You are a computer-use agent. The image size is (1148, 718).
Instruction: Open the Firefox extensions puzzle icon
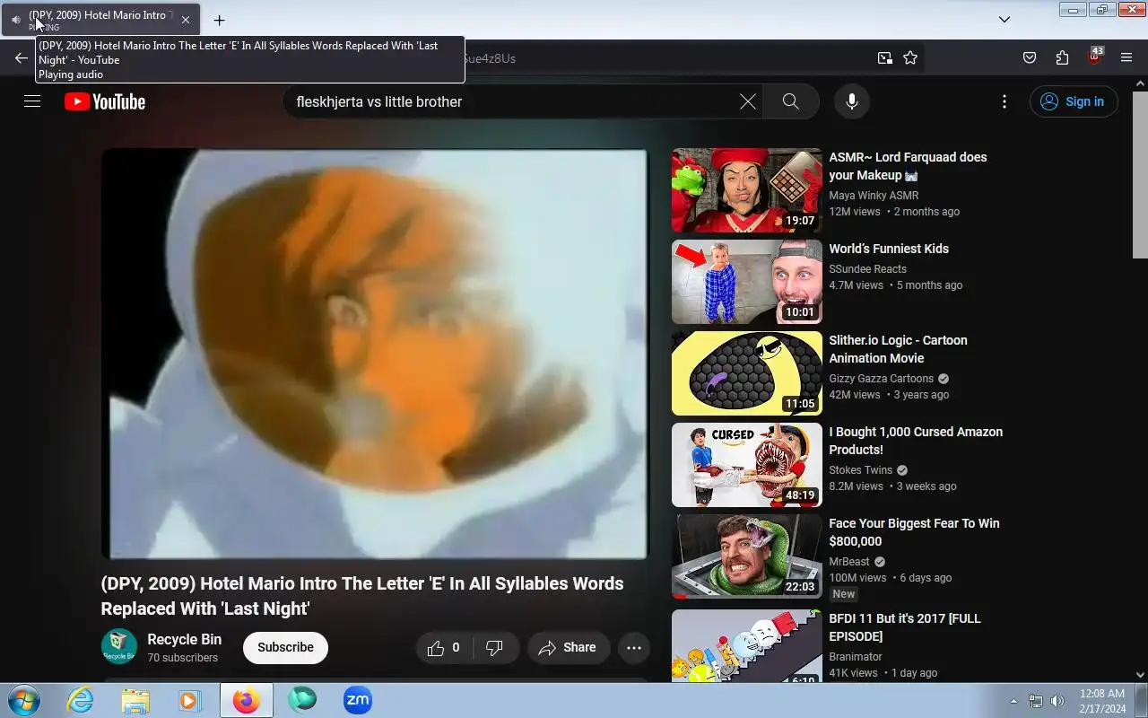click(x=1062, y=58)
